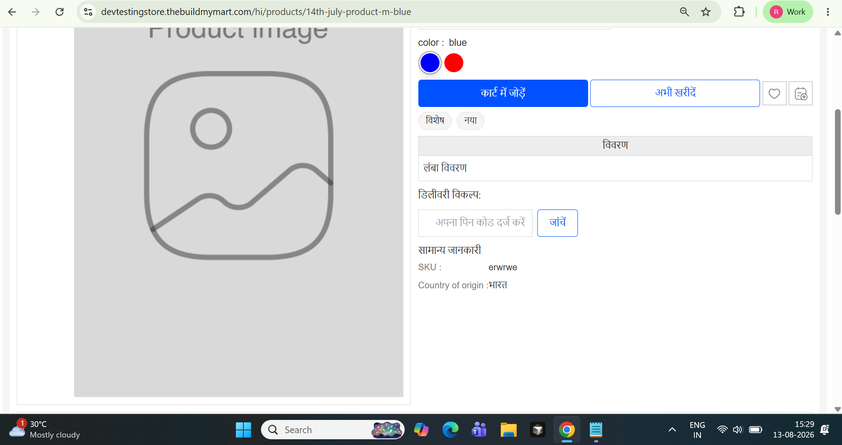Image resolution: width=842 pixels, height=445 pixels.
Task: Click the जांचें check button
Action: point(557,223)
